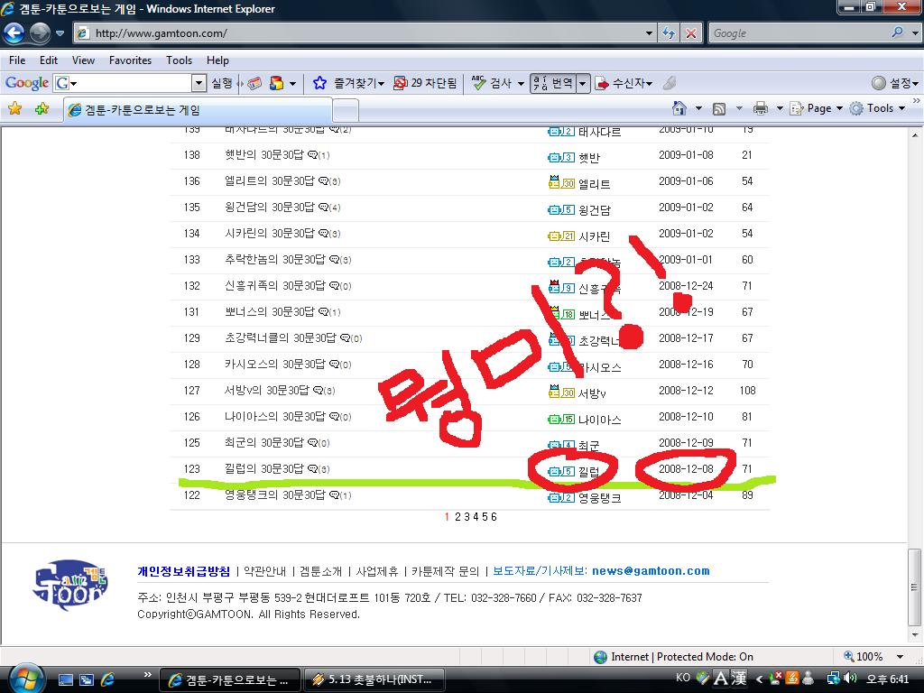This screenshot has height=693, width=924.
Task: Click the Home icon in command bar
Action: pos(679,108)
